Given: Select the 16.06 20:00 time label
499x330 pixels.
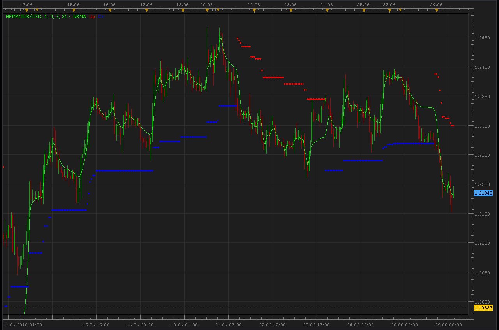Looking at the screenshot, I should click(x=140, y=325).
